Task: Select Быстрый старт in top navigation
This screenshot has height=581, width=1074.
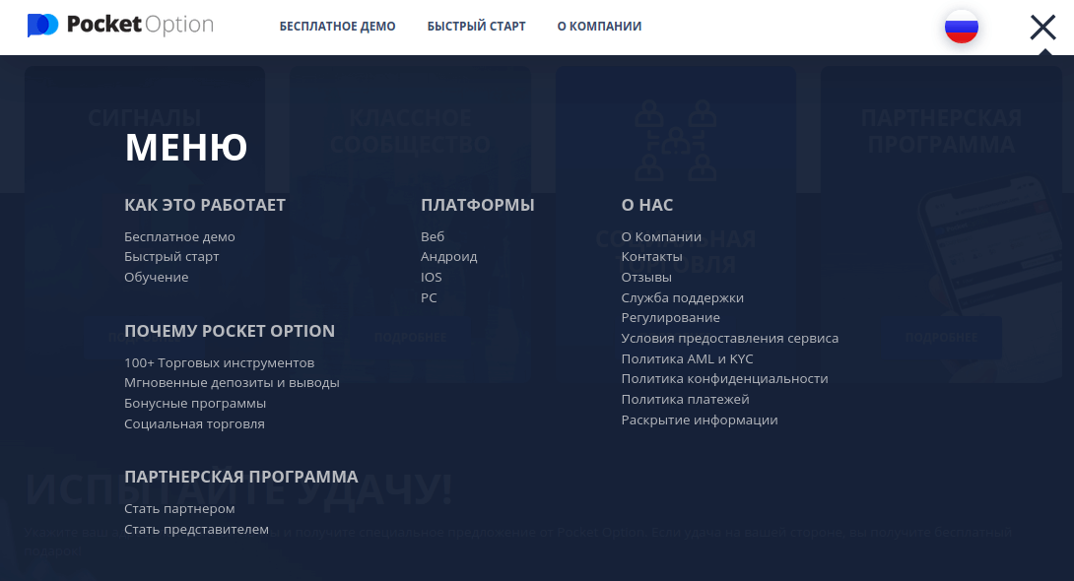Action: 476,27
